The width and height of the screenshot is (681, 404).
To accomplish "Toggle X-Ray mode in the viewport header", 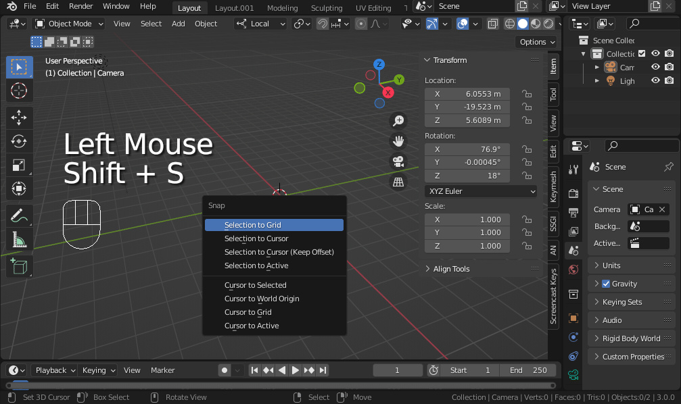I will [492, 24].
